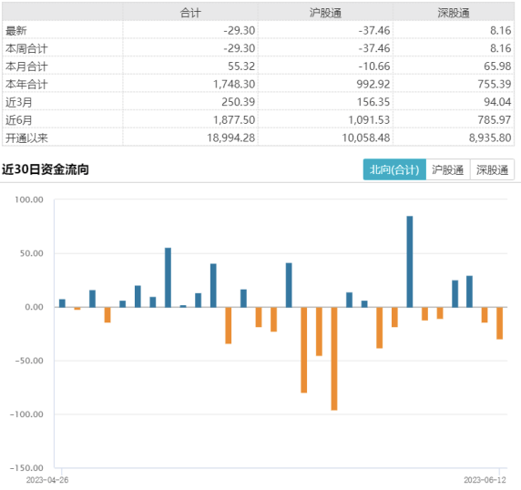
Task: Click the 沪股通 table column header
Action: pos(325,13)
